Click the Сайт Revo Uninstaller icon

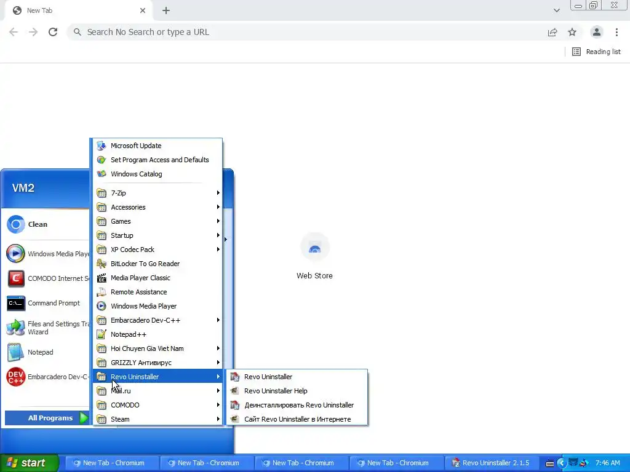[235, 419]
